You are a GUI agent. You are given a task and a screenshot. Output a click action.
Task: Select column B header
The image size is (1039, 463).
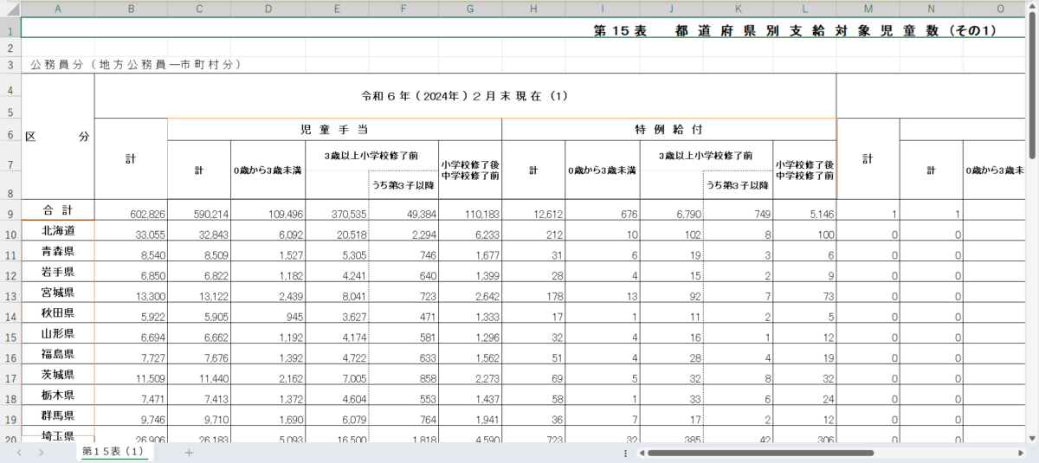[131, 9]
